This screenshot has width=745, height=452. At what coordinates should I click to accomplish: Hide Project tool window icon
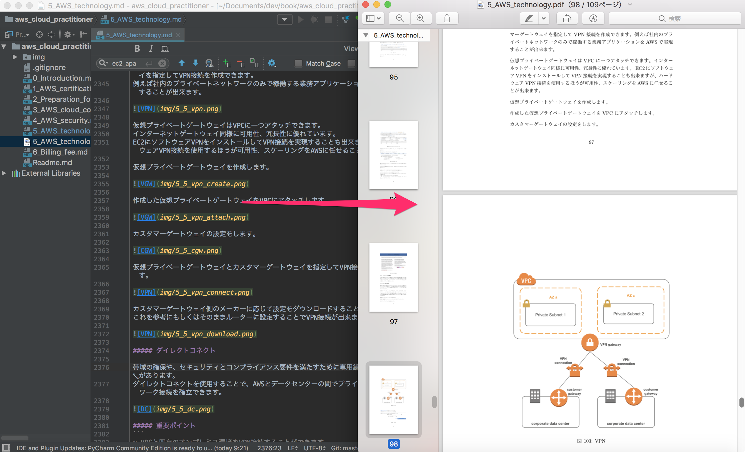83,34
